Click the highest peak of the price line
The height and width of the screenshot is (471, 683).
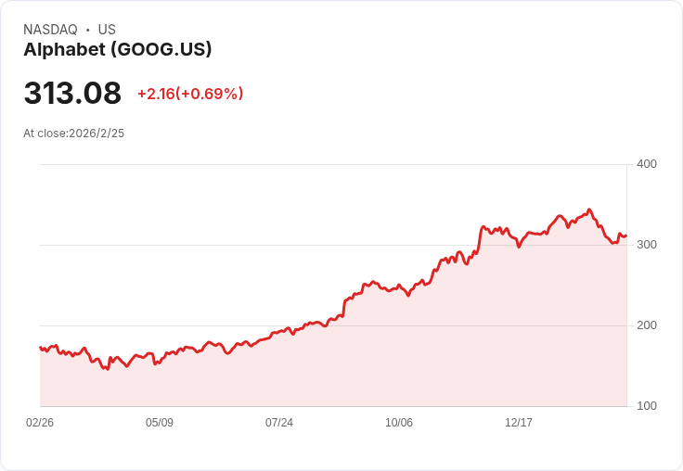pos(589,210)
